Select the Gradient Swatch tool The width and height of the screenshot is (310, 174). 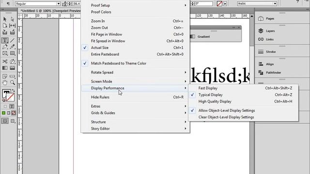(x=5, y=68)
